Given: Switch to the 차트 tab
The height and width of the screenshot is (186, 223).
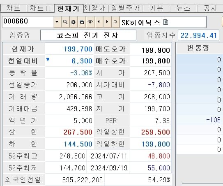Looking at the screenshot, I should (14, 8).
